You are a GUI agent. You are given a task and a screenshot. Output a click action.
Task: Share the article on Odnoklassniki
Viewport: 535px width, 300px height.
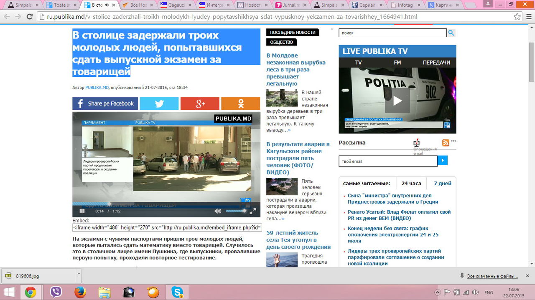pyautogui.click(x=240, y=103)
